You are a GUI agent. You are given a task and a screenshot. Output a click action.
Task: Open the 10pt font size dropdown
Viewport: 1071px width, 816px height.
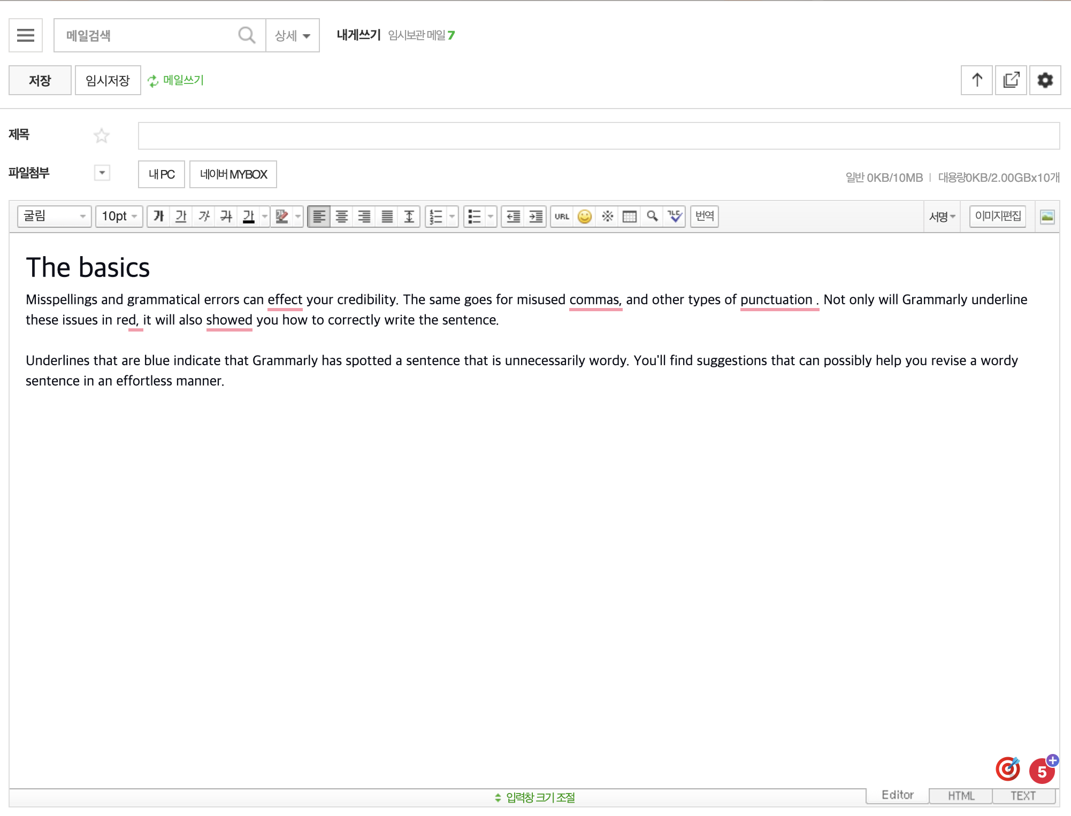[119, 216]
